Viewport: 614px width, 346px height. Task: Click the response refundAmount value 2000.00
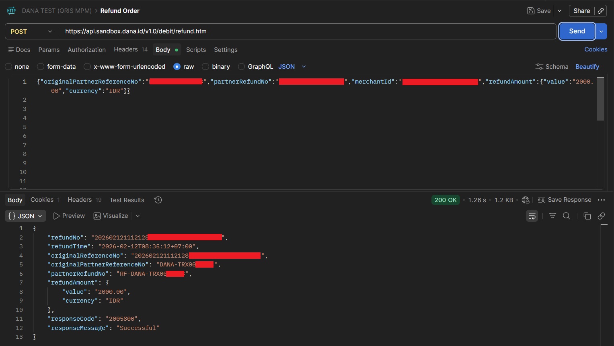tap(111, 292)
